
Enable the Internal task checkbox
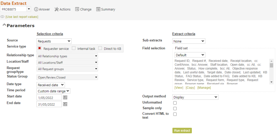coord(74,48)
